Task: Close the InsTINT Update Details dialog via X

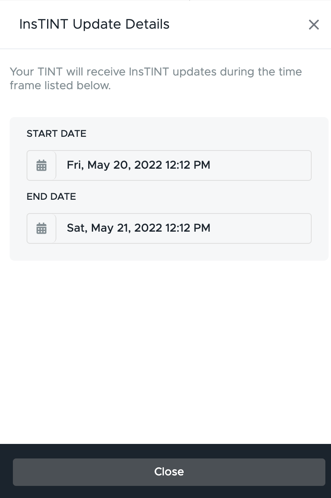Action: (x=314, y=25)
